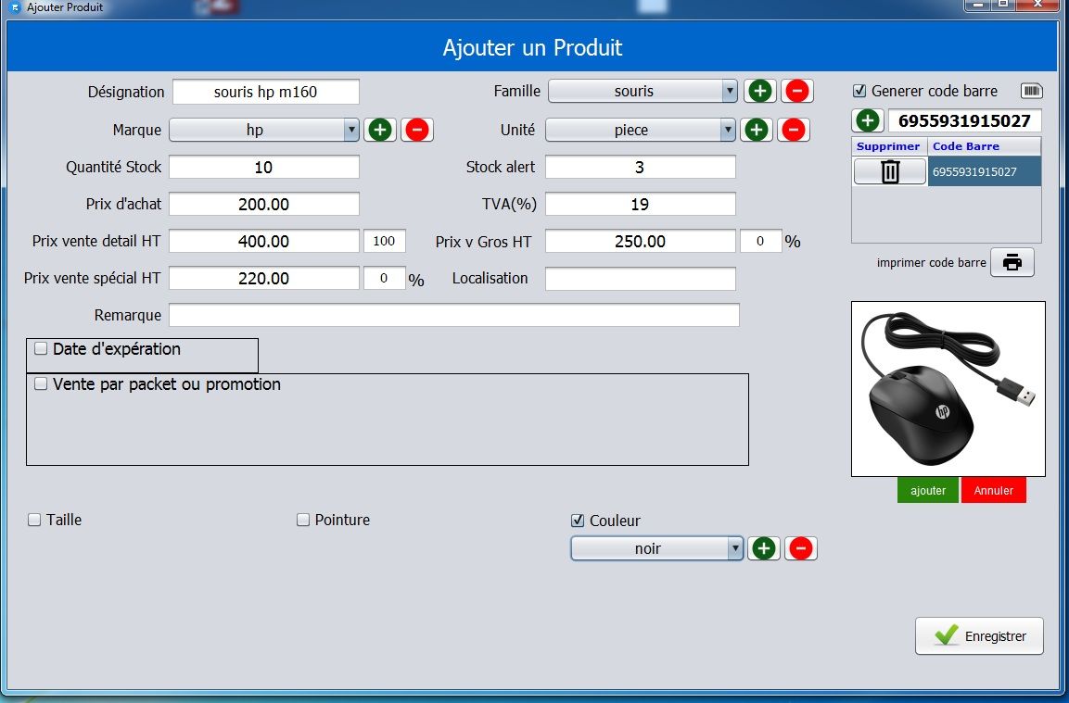Enable Vente par packet ou promotion
The height and width of the screenshot is (703, 1069).
click(x=41, y=384)
